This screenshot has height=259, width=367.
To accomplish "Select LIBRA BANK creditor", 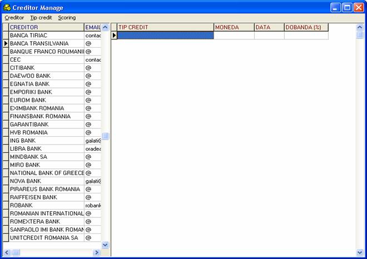I will pyautogui.click(x=46, y=149).
